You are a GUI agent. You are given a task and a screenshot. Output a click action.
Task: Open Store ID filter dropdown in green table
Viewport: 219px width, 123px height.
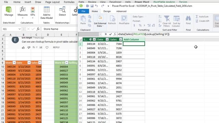tap(67, 63)
